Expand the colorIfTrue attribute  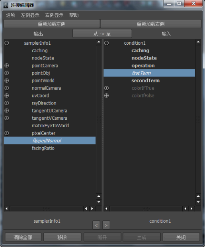107,88
